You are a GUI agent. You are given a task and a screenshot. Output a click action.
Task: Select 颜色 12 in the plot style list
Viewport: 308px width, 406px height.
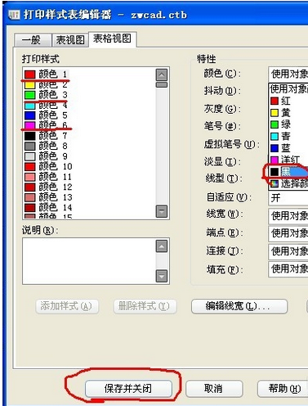(48, 187)
